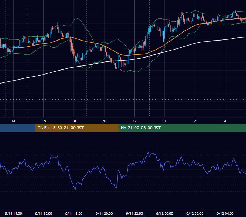Image resolution: width=246 pixels, height=217 pixels.
Task: Click the 18 hour label on price chart axis
Action: (74, 121)
